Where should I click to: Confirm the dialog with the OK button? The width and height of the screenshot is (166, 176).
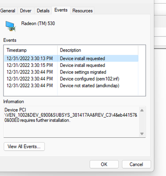tap(104, 164)
